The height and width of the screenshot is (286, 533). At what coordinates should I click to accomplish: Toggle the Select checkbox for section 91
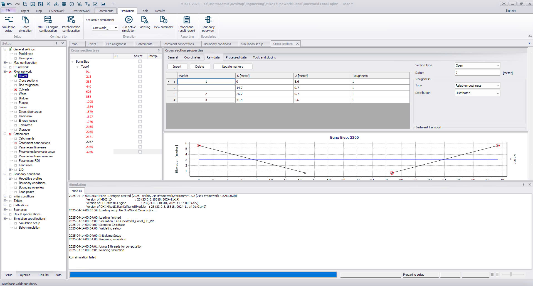click(x=140, y=72)
